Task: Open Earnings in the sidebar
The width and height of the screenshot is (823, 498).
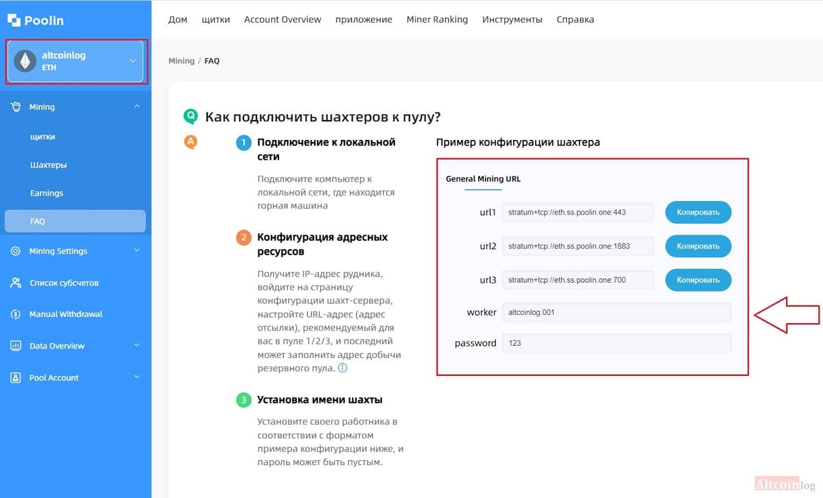Action: [x=47, y=193]
